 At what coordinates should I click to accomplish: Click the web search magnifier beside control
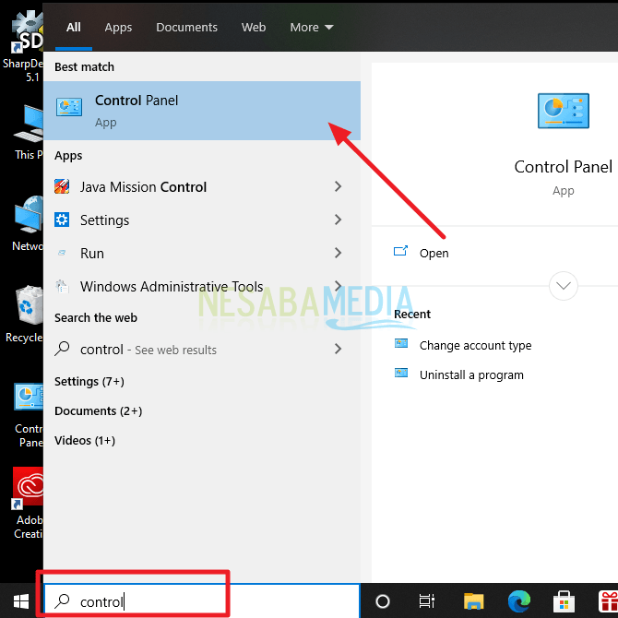click(62, 349)
